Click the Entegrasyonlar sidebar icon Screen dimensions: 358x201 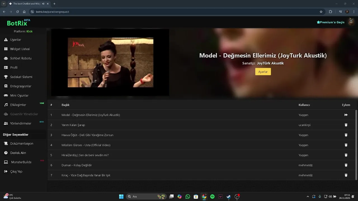tap(6, 86)
